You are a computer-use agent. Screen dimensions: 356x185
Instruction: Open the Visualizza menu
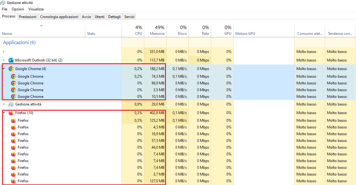click(36, 9)
